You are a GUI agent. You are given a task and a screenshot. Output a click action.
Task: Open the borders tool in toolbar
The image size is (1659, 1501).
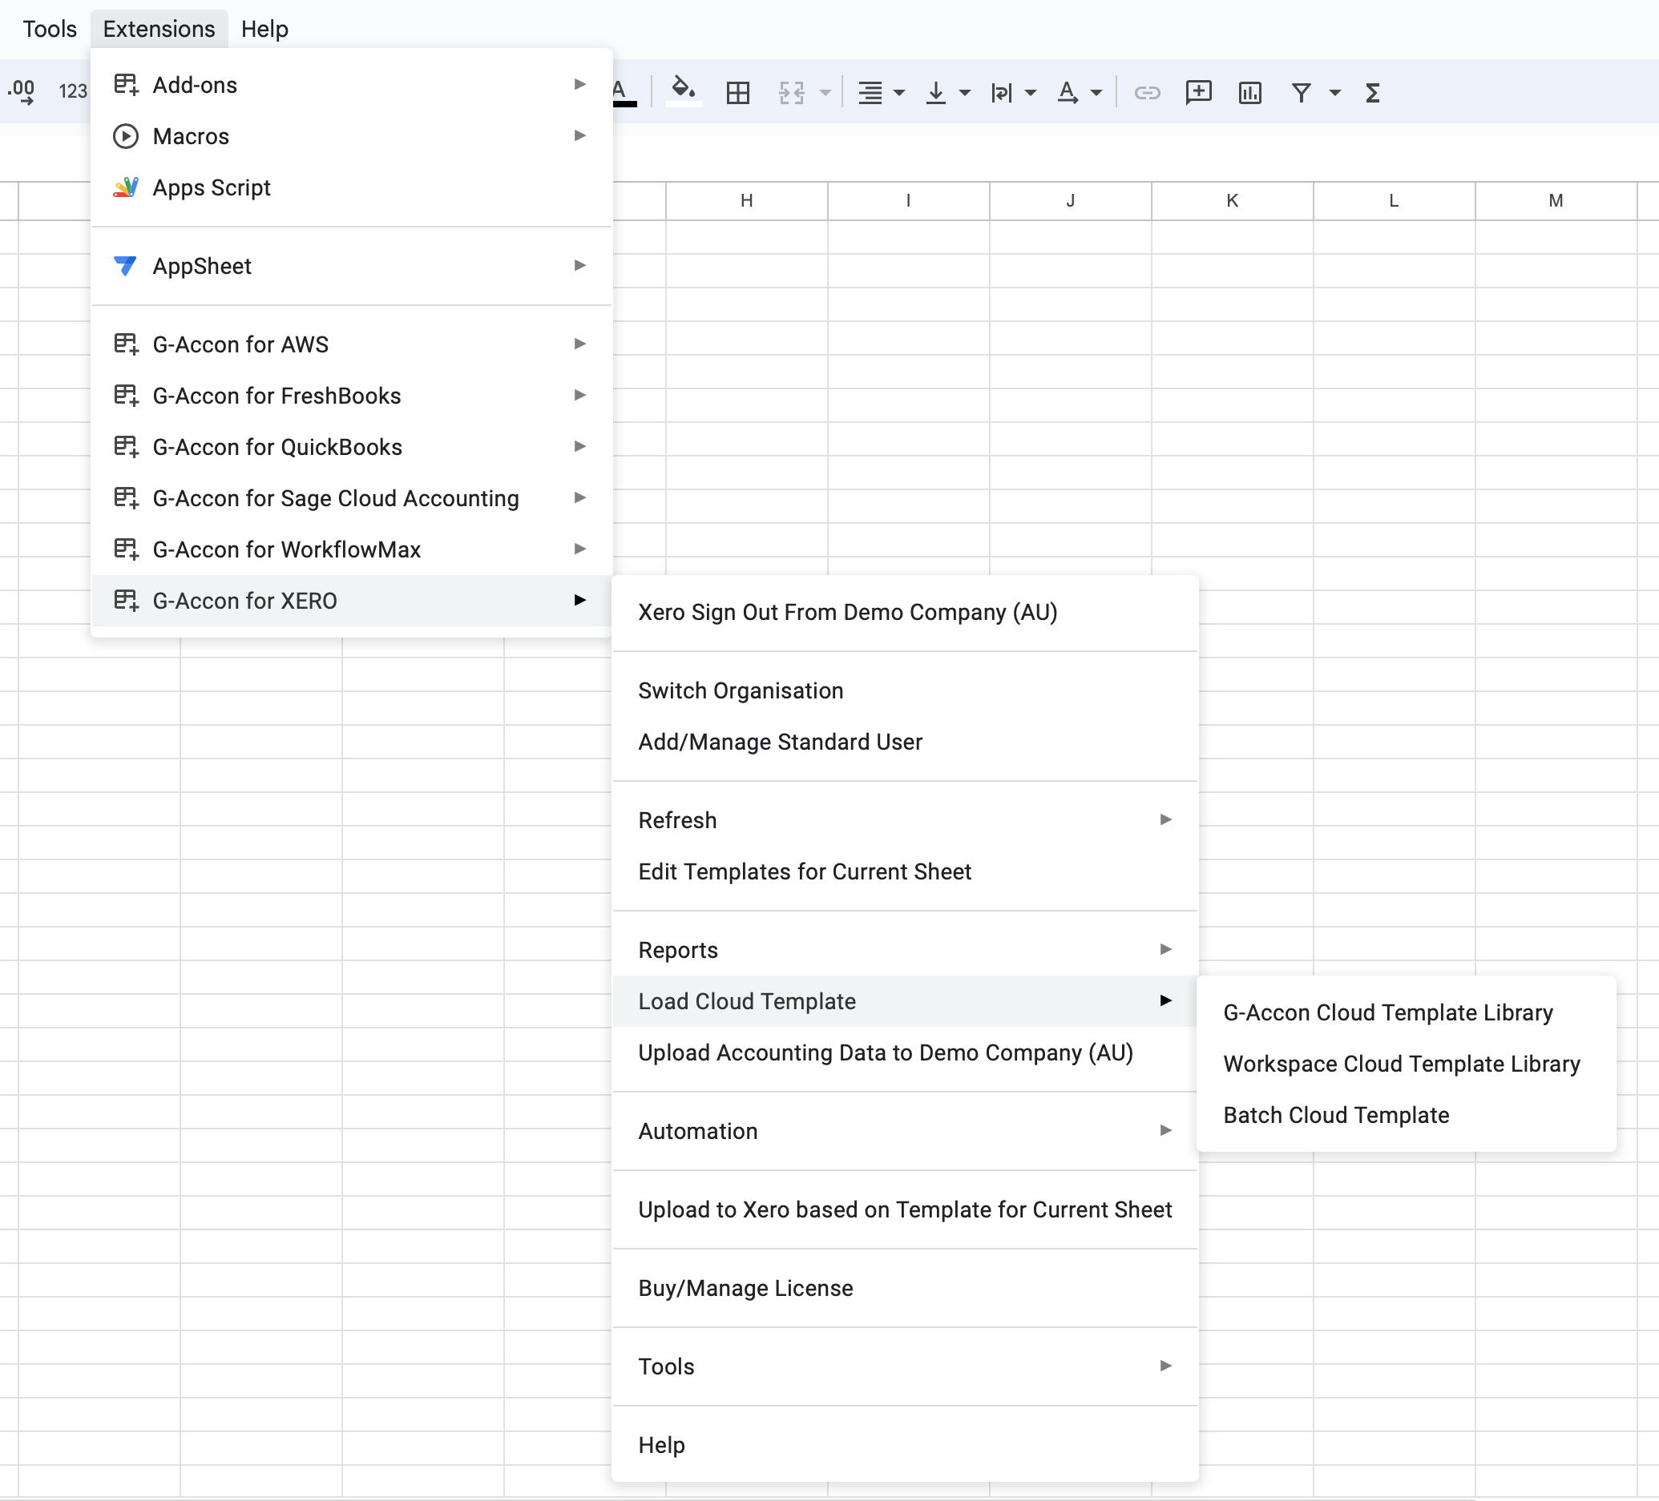[x=737, y=93]
